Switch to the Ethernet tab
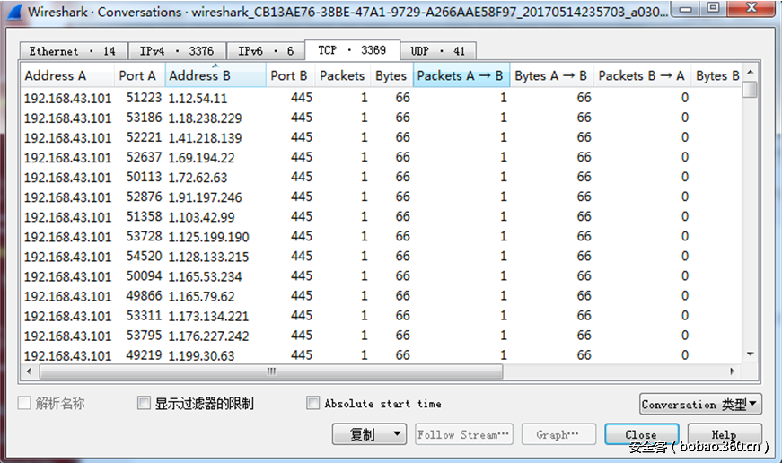This screenshot has height=463, width=782. pyautogui.click(x=73, y=51)
